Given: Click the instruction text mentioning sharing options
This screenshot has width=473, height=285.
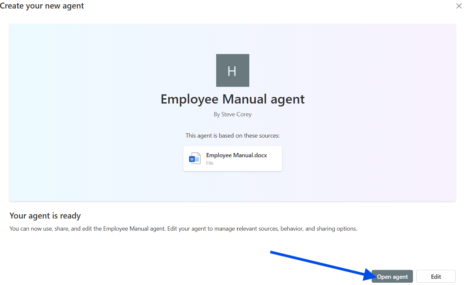Looking at the screenshot, I should [183, 228].
